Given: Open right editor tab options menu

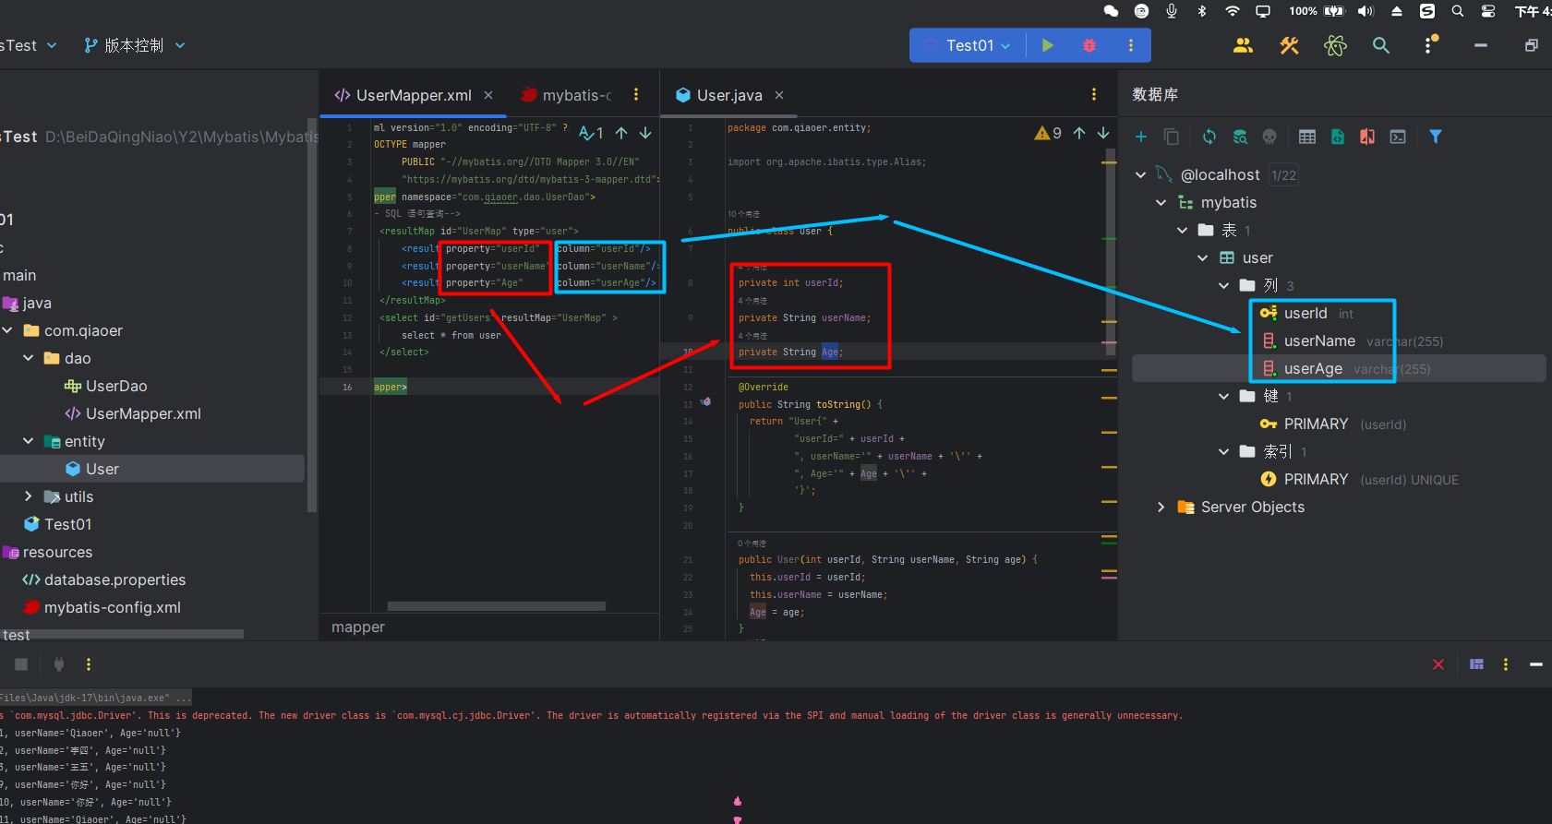Looking at the screenshot, I should (x=1094, y=95).
